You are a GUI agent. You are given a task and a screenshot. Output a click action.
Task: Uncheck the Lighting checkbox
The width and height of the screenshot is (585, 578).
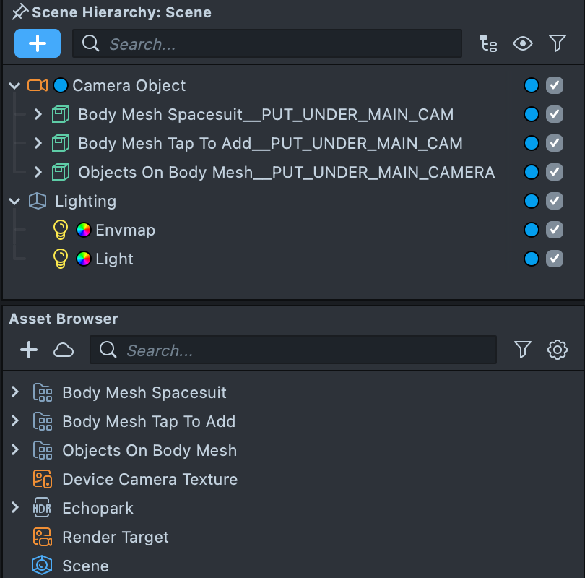point(554,201)
